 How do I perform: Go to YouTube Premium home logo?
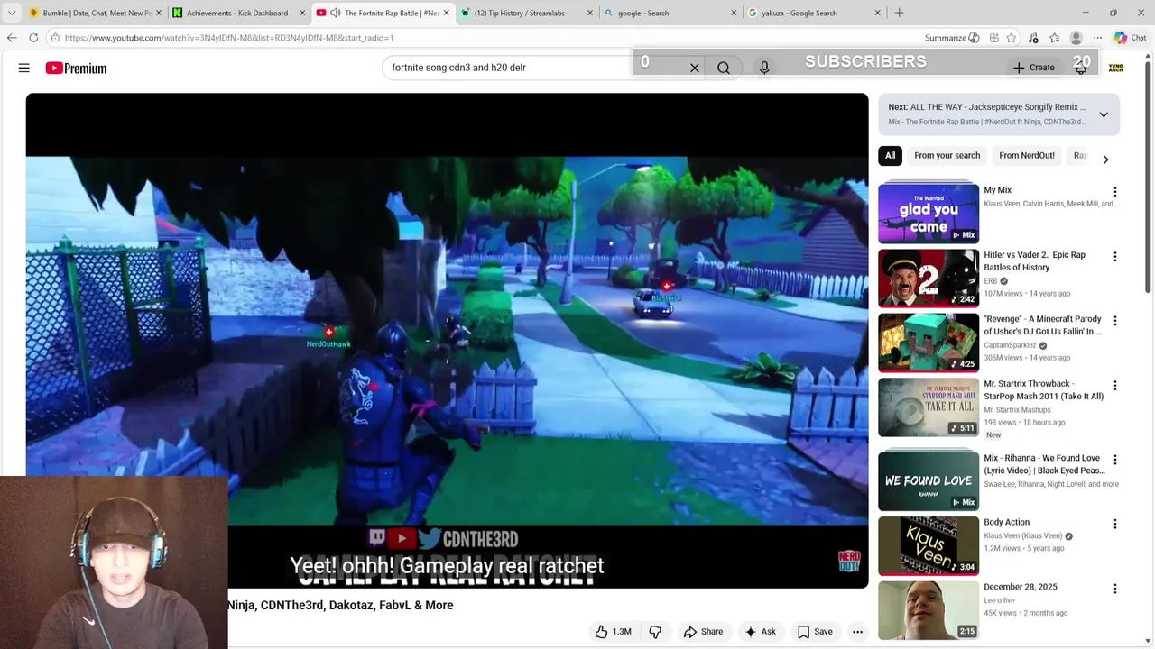point(76,68)
